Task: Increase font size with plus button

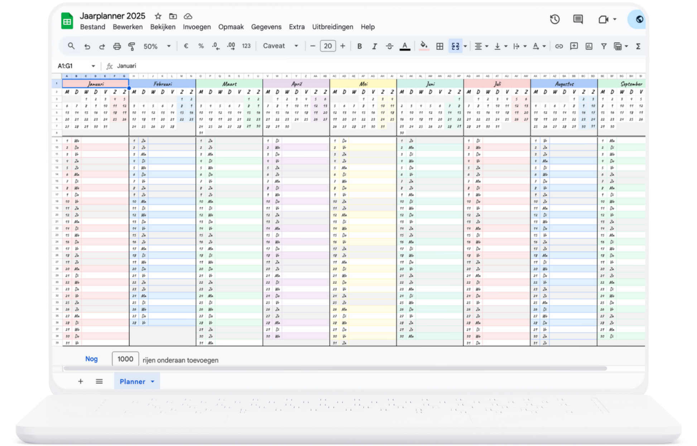Action: tap(343, 46)
